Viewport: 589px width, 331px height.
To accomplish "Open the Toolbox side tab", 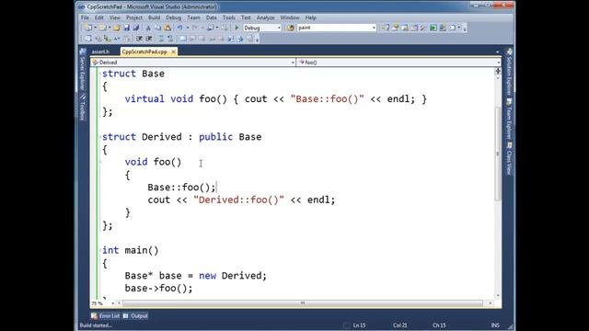I will click(82, 108).
